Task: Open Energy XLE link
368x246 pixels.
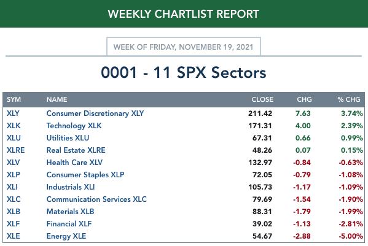Action: [x=66, y=236]
